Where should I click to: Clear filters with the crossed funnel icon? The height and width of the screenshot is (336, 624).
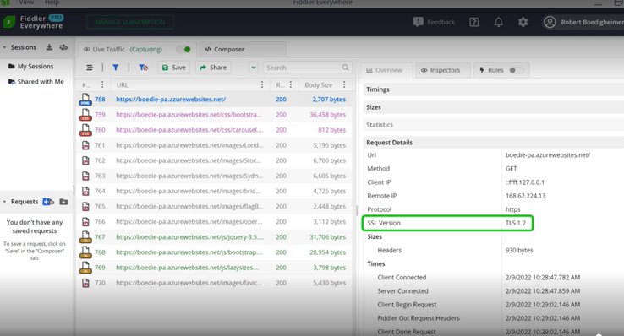pos(143,68)
